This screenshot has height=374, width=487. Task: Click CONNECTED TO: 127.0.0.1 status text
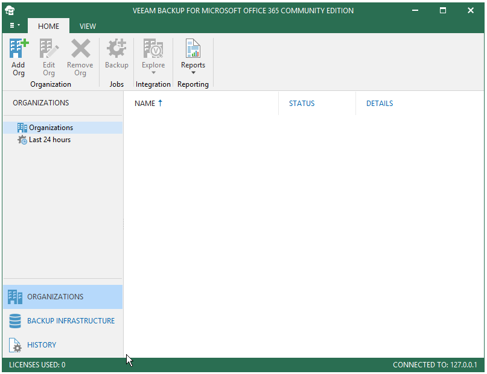(x=435, y=365)
